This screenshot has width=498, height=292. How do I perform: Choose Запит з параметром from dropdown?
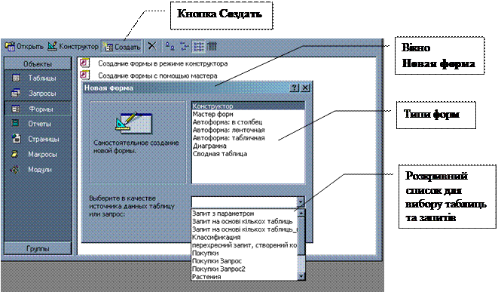(244, 214)
